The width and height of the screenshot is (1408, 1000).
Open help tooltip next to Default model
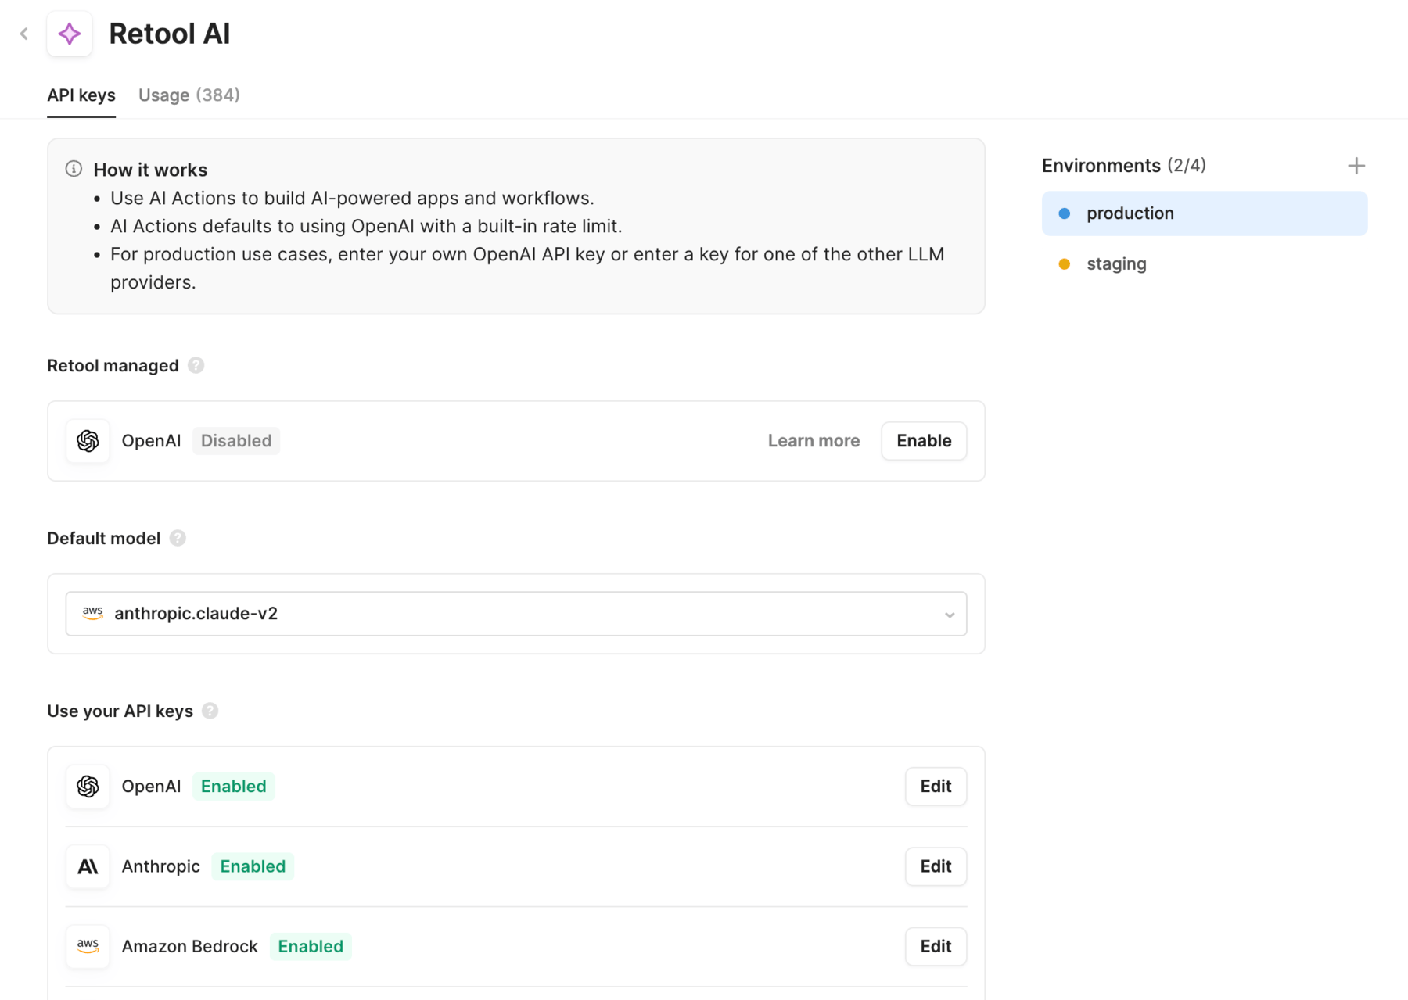point(178,538)
